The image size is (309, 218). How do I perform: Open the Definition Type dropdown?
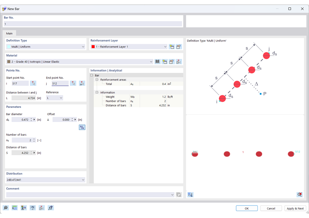point(83,47)
